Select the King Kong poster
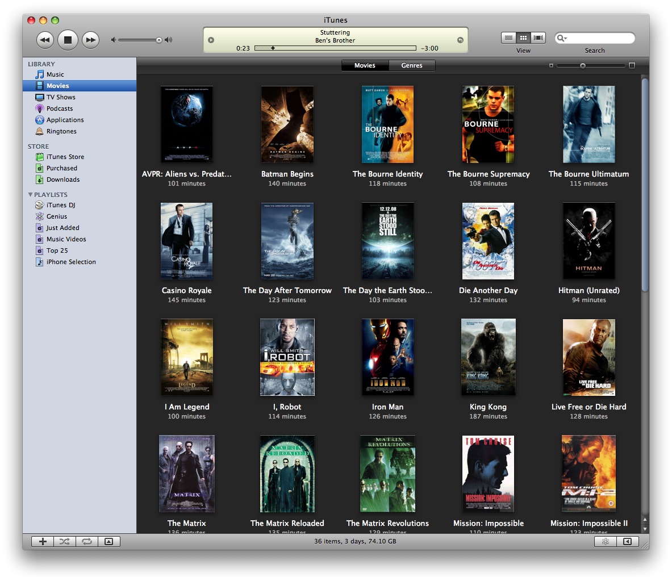Screen dimensions: 672x581 (488, 357)
